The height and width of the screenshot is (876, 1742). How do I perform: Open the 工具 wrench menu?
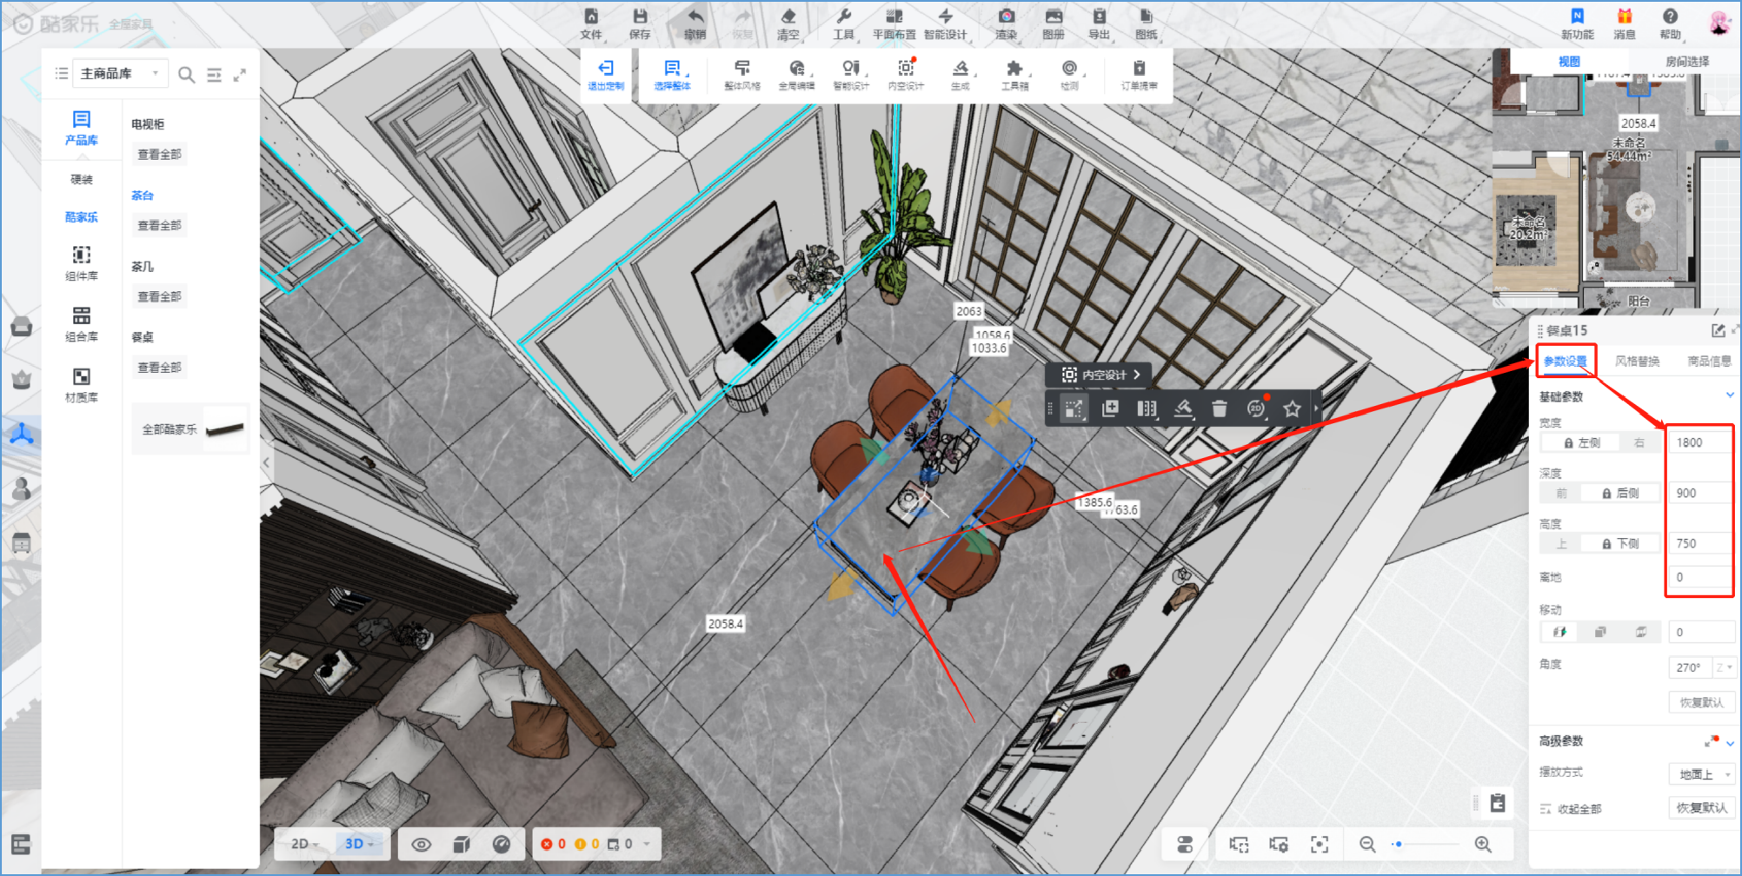(x=843, y=23)
